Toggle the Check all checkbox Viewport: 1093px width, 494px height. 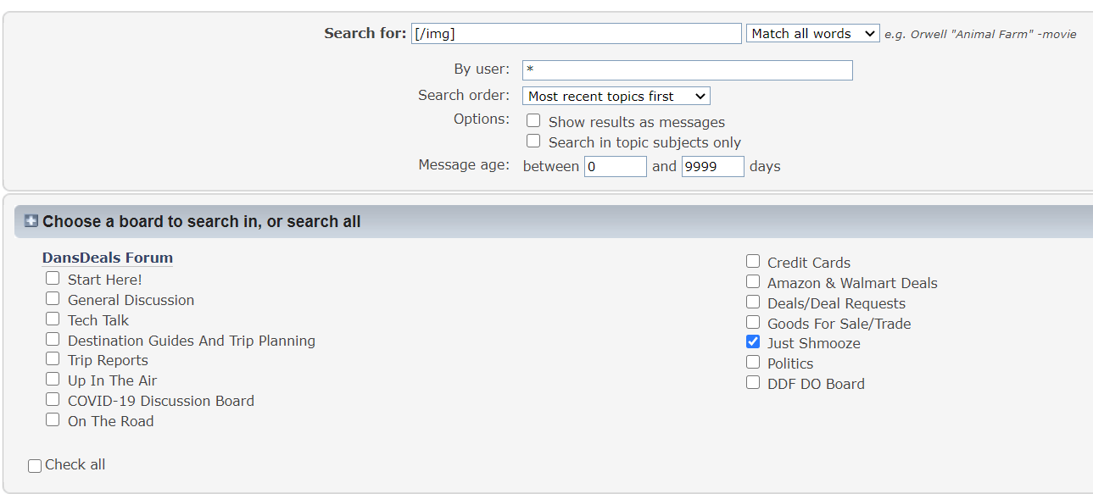(35, 466)
